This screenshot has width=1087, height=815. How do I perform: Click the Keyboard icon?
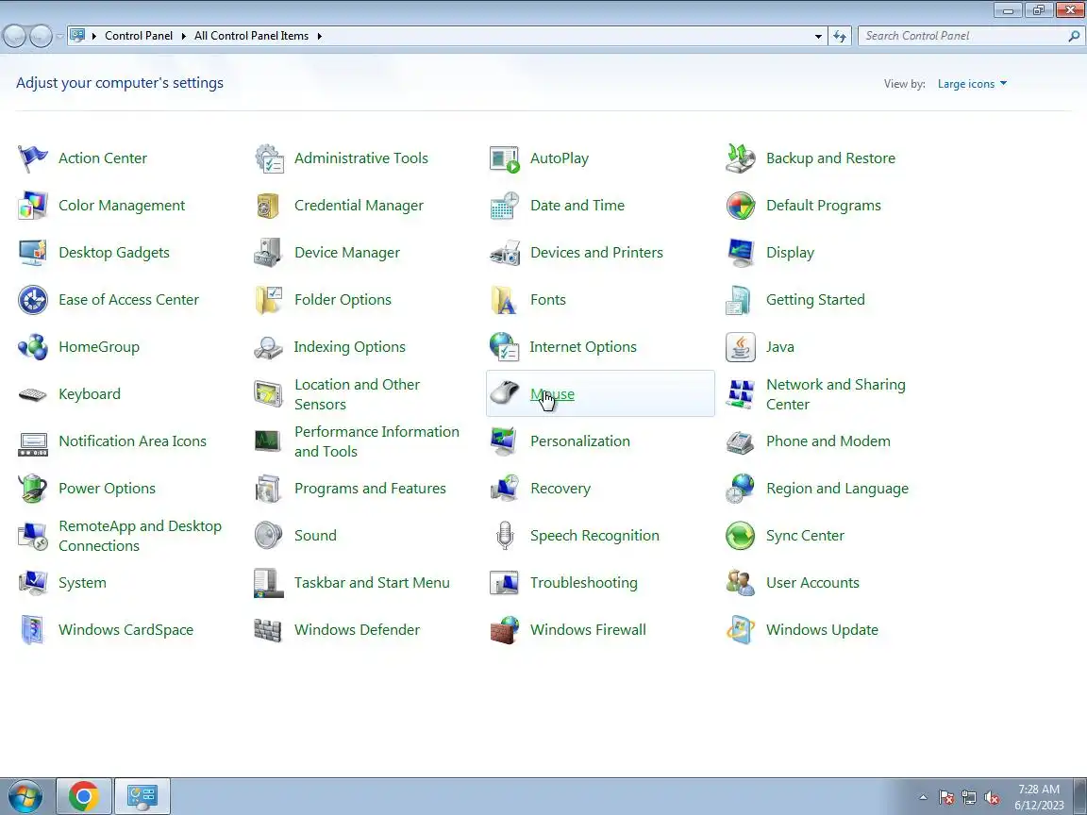pos(33,394)
